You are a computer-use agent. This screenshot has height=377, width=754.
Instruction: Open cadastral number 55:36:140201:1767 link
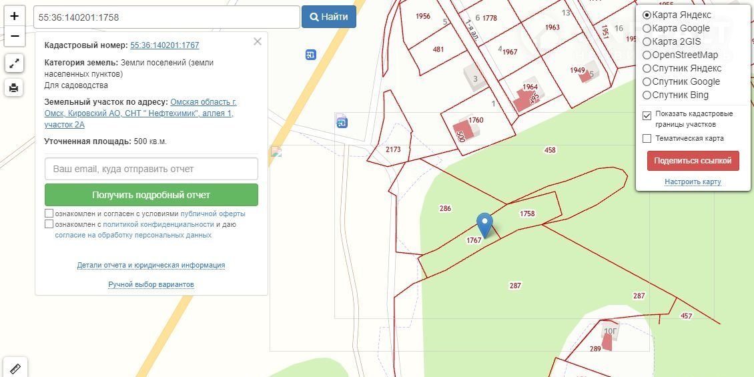click(164, 45)
